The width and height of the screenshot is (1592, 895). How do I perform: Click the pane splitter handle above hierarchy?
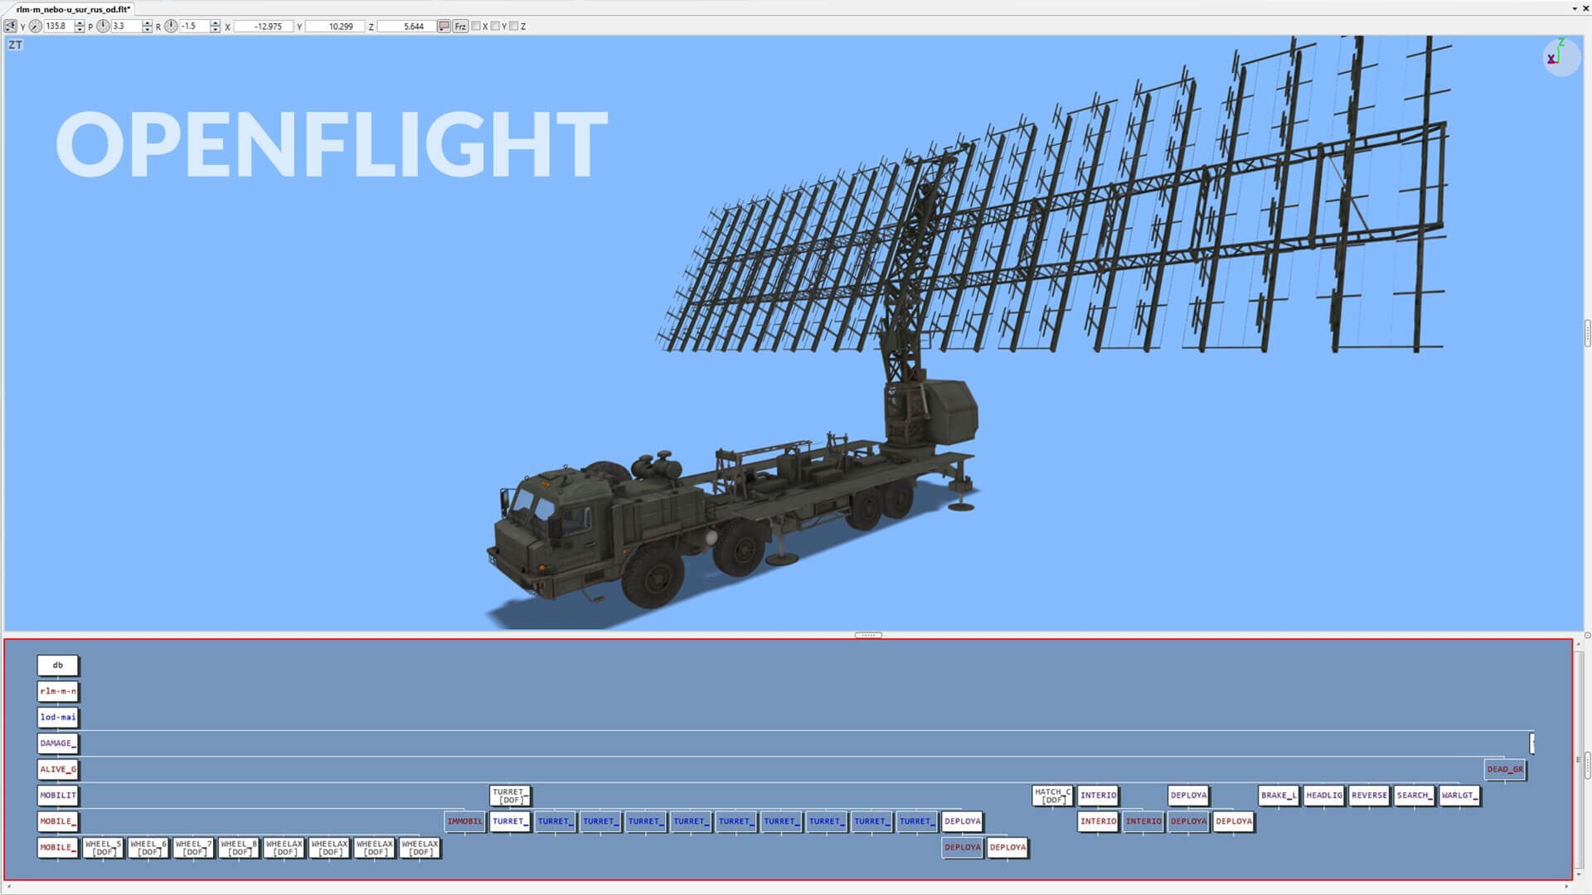click(x=867, y=636)
